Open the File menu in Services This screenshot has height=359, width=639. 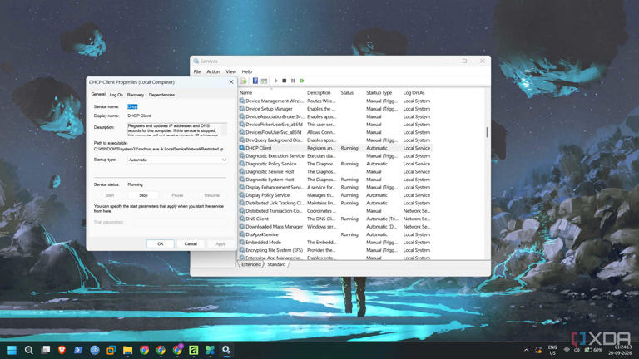(x=197, y=71)
